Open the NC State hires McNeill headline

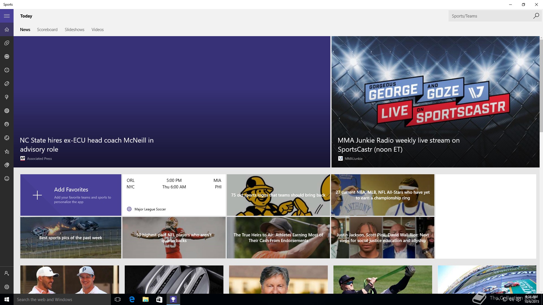click(x=87, y=145)
